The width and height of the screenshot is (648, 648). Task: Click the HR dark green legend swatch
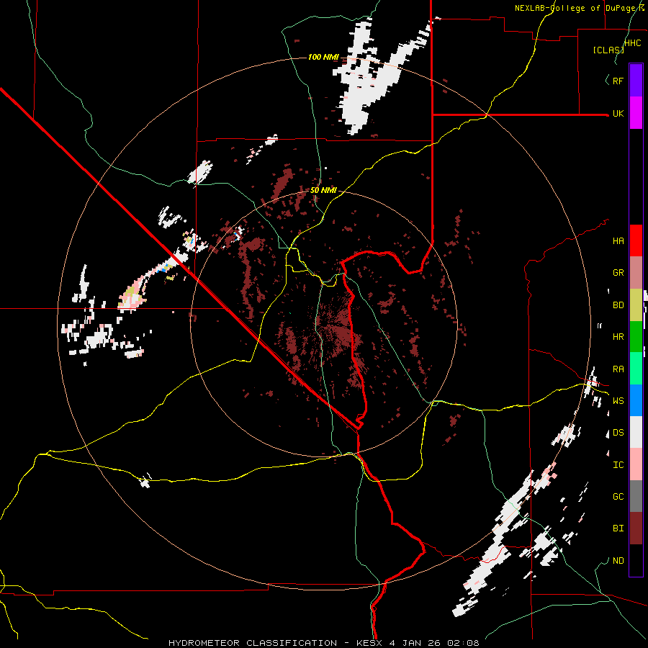pos(636,337)
